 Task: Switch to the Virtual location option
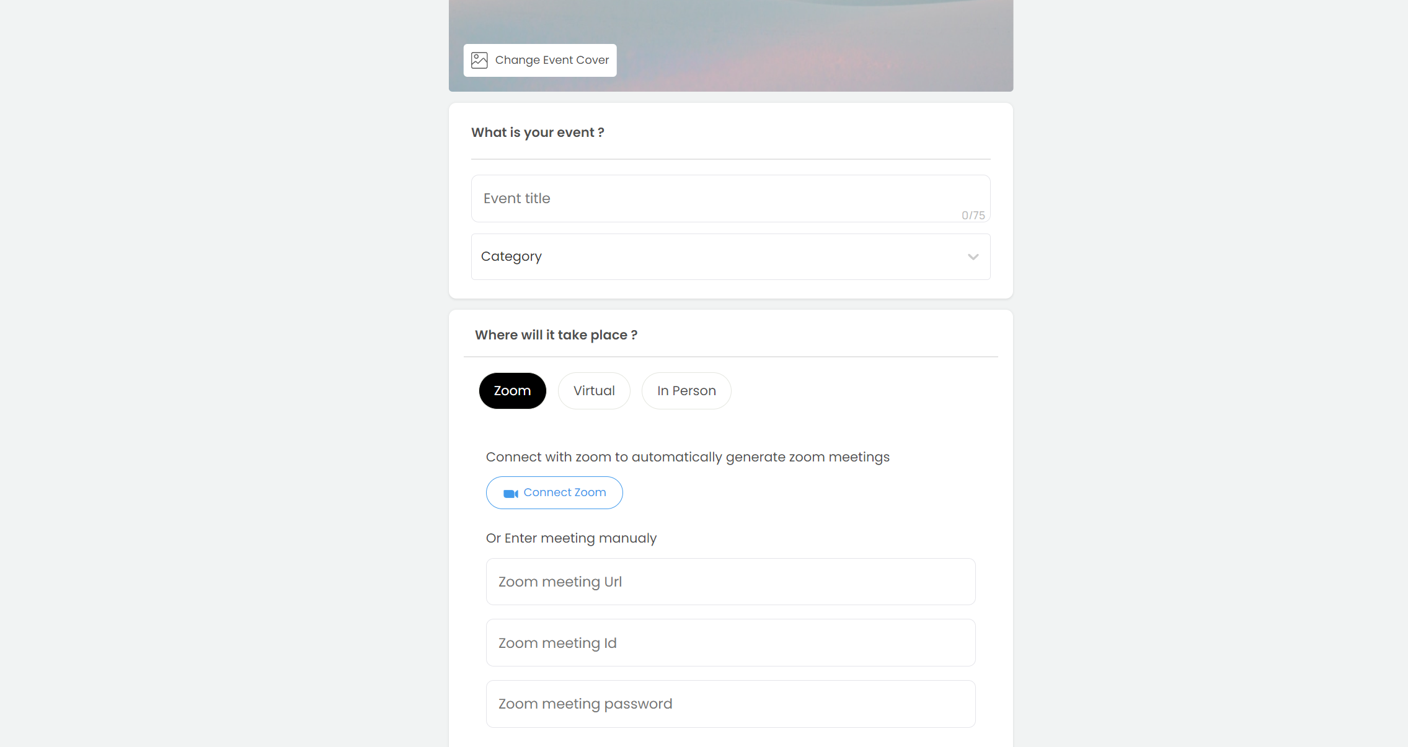593,391
